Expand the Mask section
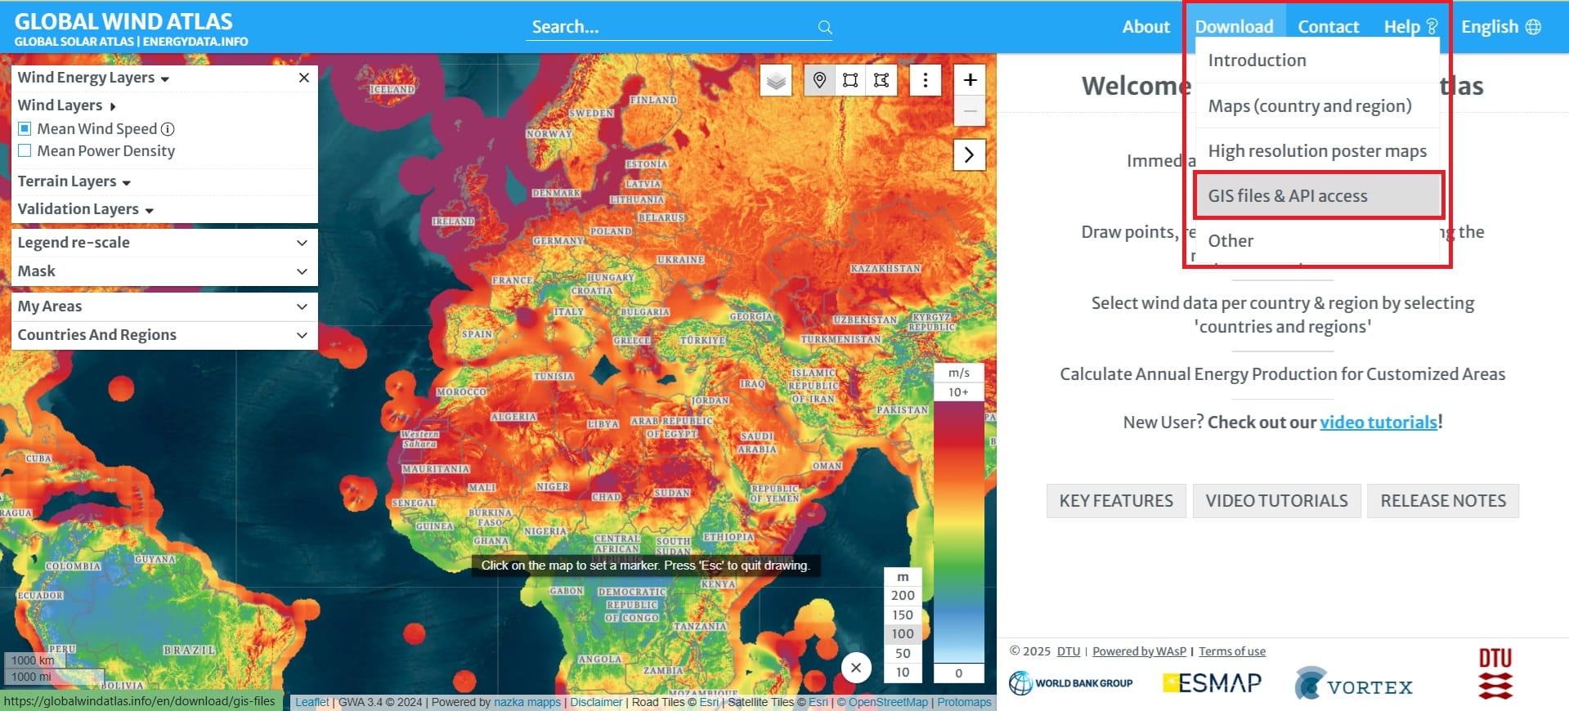This screenshot has width=1569, height=711. (164, 271)
